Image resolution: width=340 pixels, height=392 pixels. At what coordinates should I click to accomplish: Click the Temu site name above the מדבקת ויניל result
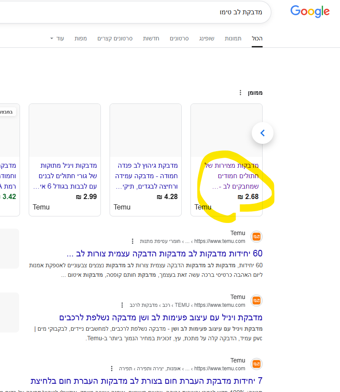point(238,297)
